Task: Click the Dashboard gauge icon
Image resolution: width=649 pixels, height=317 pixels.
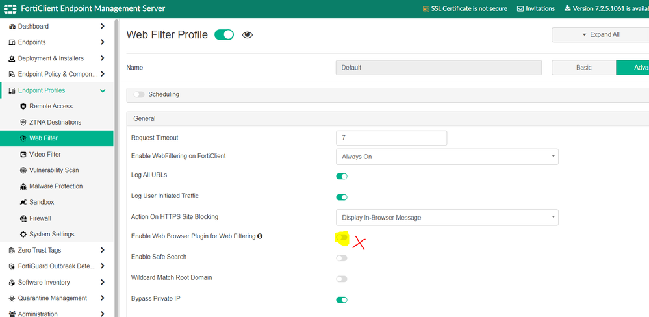Action: click(x=12, y=27)
